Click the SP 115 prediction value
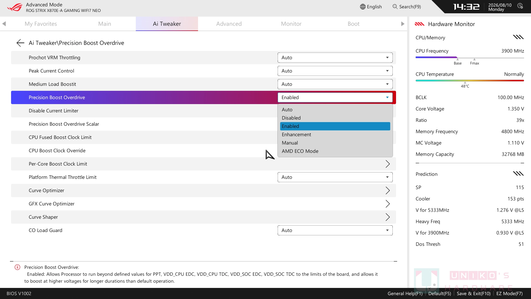Viewport: 531px width, 299px height. pyautogui.click(x=520, y=187)
